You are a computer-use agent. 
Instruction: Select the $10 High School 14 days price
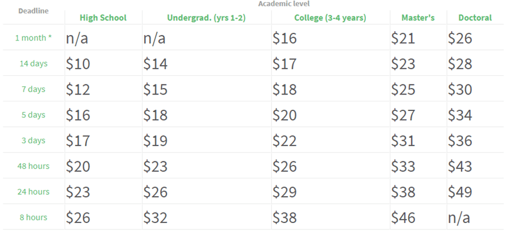pyautogui.click(x=78, y=64)
